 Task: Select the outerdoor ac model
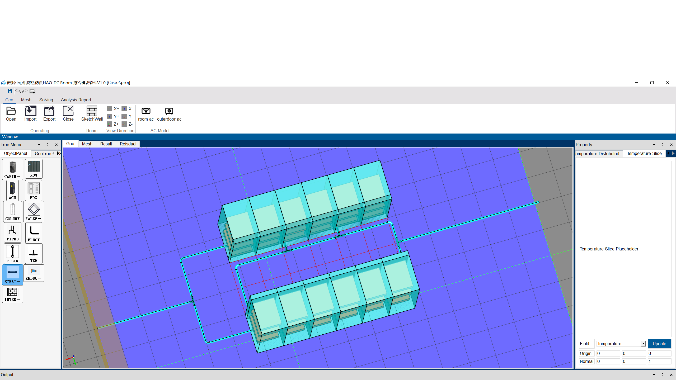click(x=169, y=114)
